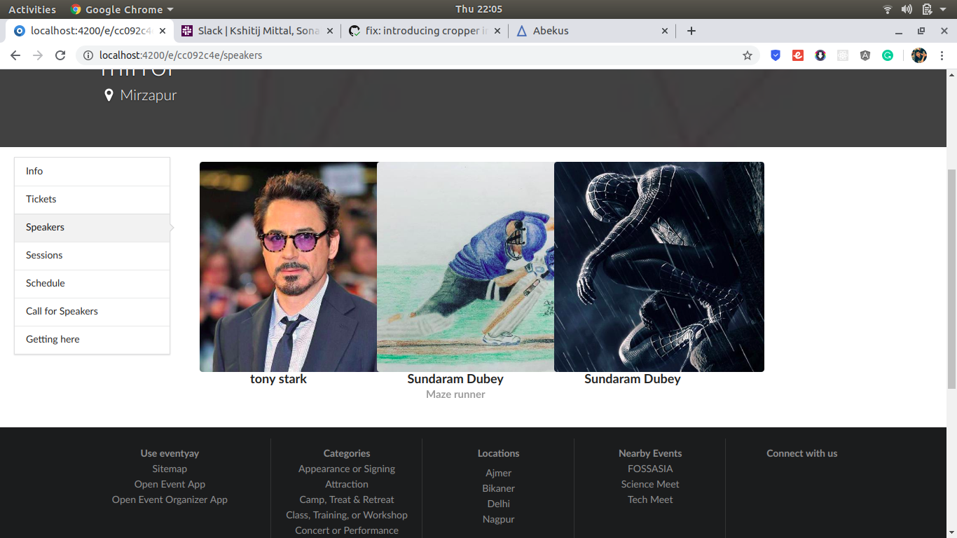Open the Google Chrome app menu dropdown
This screenshot has height=538, width=957.
[x=122, y=10]
